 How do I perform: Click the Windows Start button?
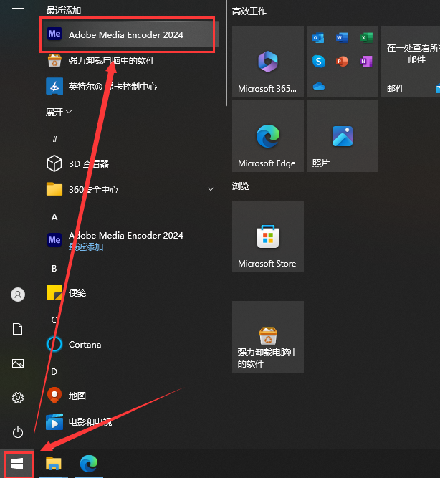pyautogui.click(x=17, y=464)
